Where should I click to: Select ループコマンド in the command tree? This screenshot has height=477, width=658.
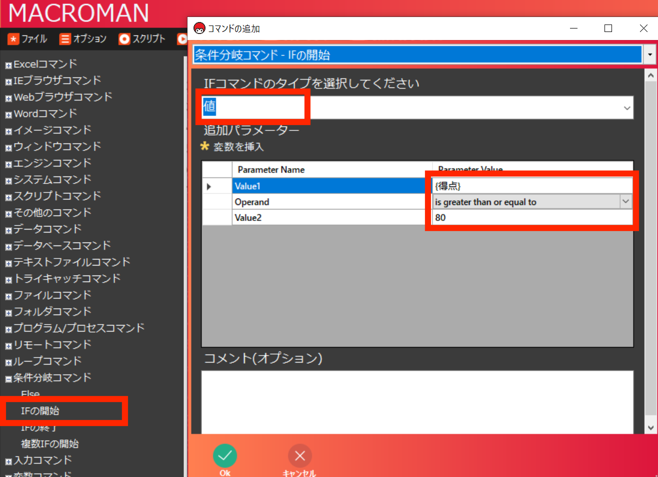click(47, 361)
